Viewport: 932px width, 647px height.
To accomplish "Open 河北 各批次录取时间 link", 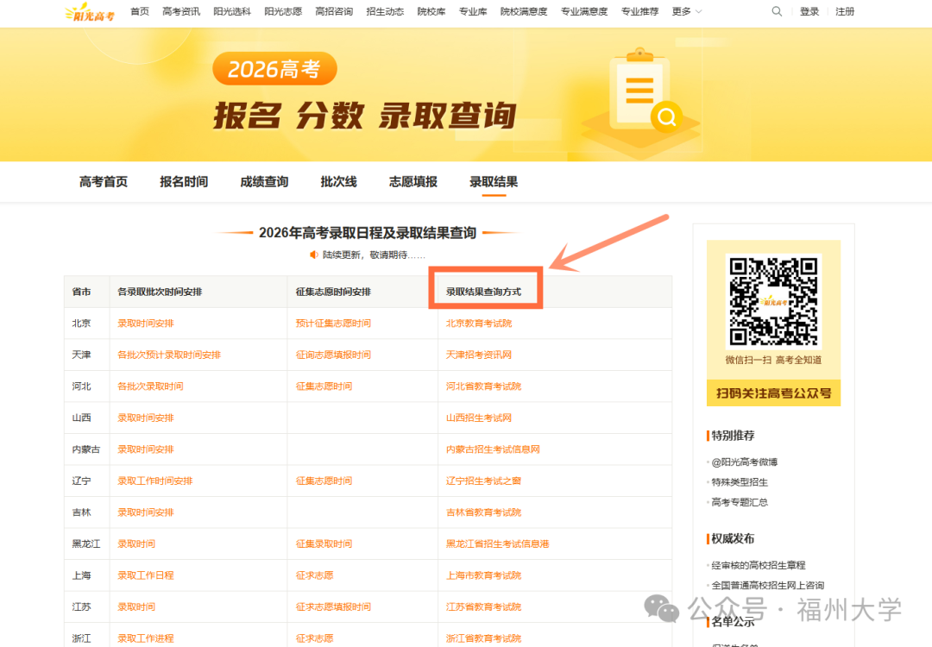I will tap(150, 386).
